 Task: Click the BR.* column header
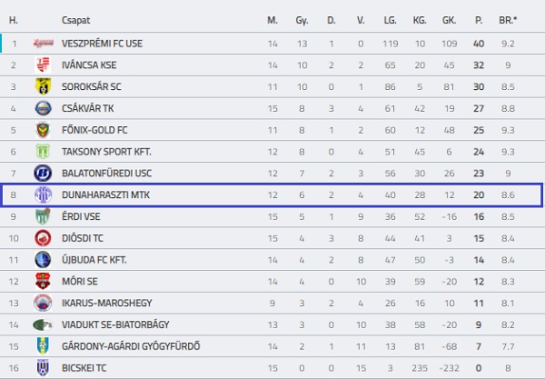[511, 19]
